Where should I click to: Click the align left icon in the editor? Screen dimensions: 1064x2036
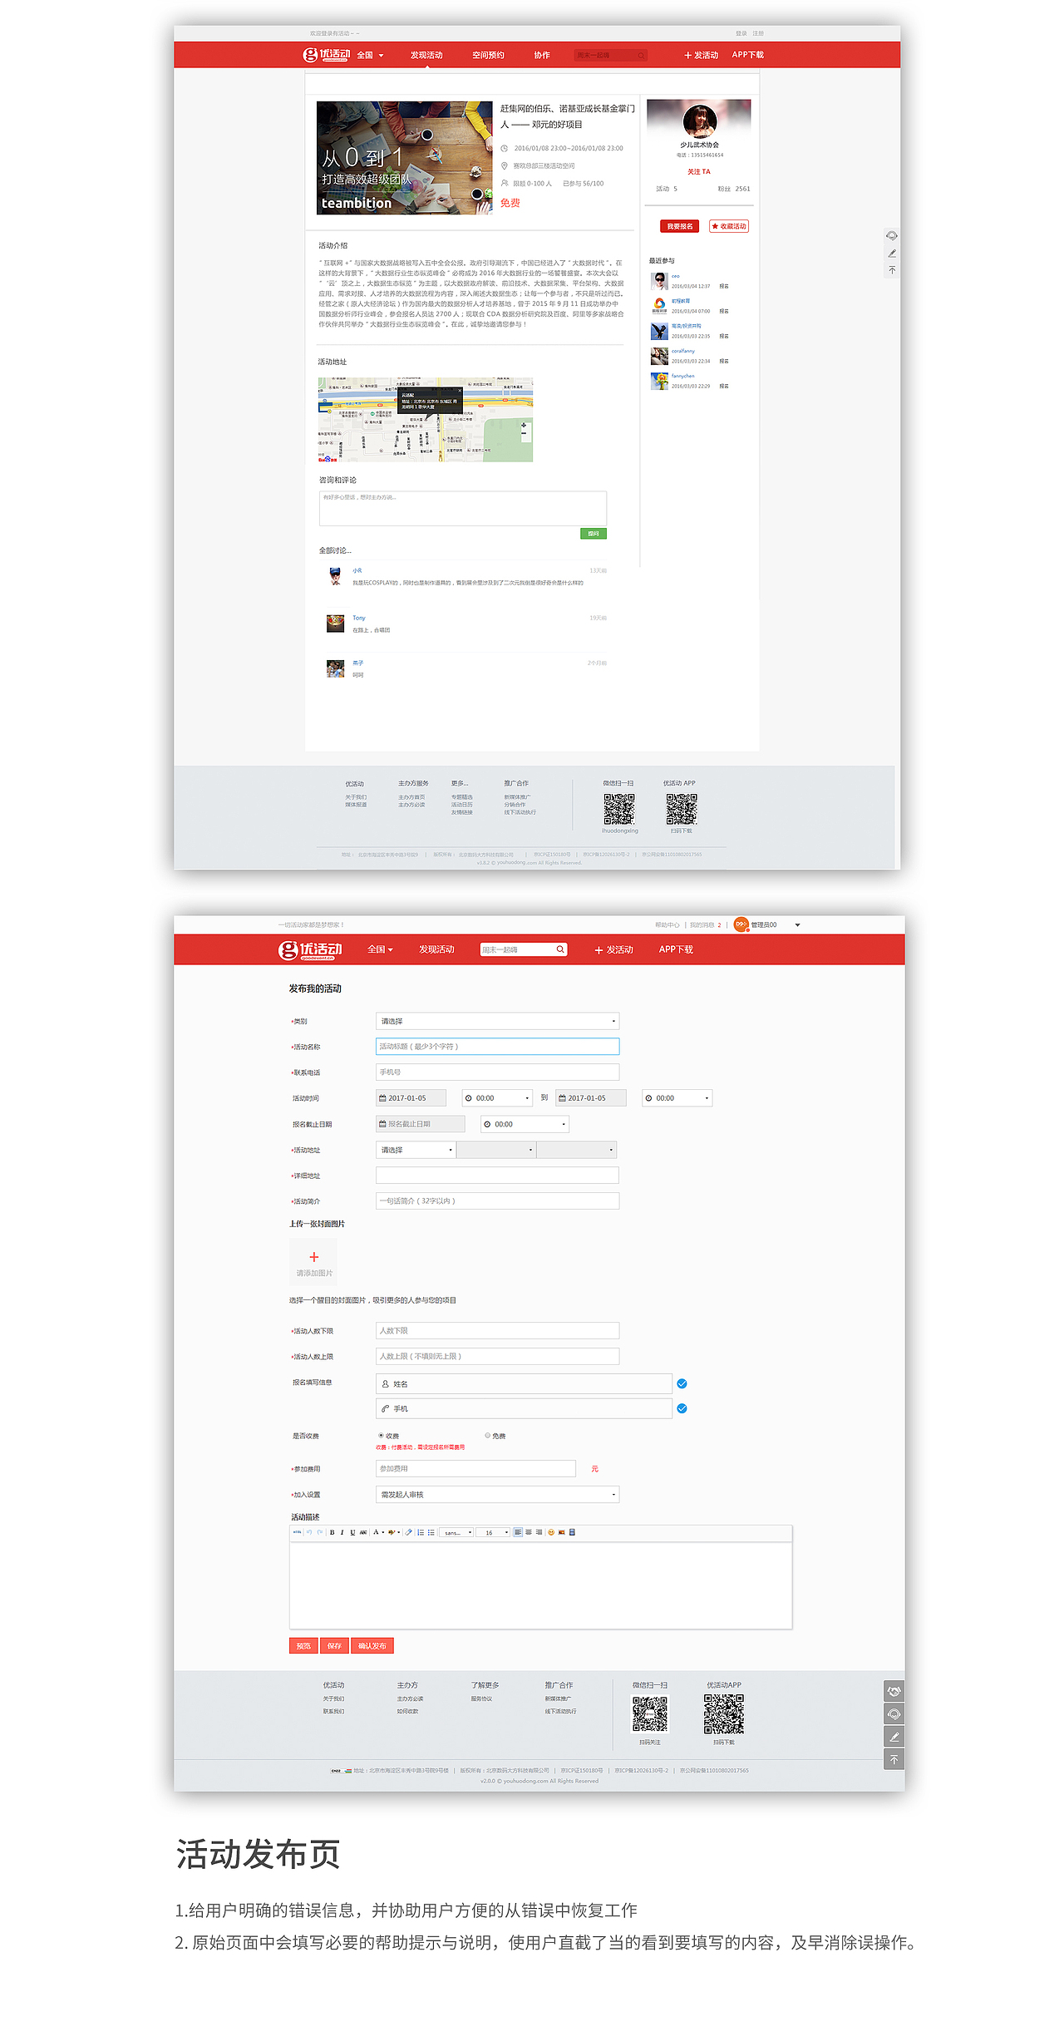[518, 1532]
